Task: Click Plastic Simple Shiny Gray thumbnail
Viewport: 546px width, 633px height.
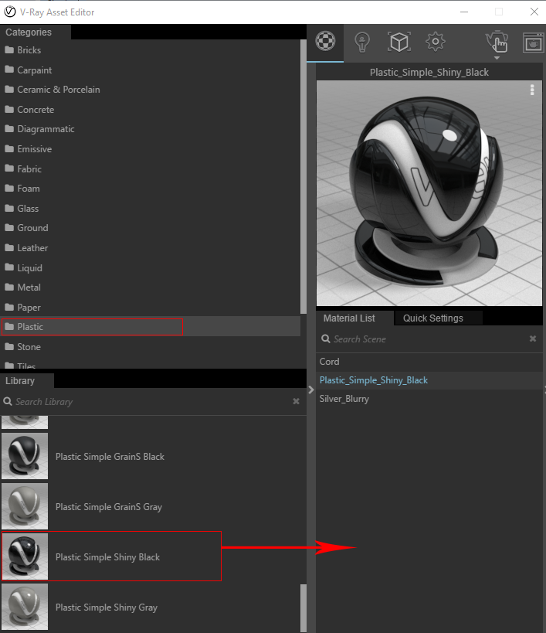Action: pos(25,607)
